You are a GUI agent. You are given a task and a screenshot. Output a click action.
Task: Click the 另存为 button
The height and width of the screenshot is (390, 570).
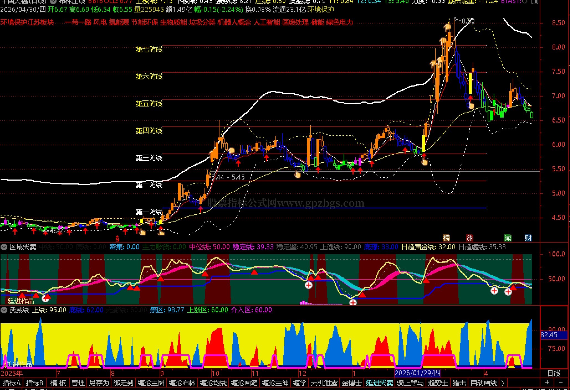99,383
